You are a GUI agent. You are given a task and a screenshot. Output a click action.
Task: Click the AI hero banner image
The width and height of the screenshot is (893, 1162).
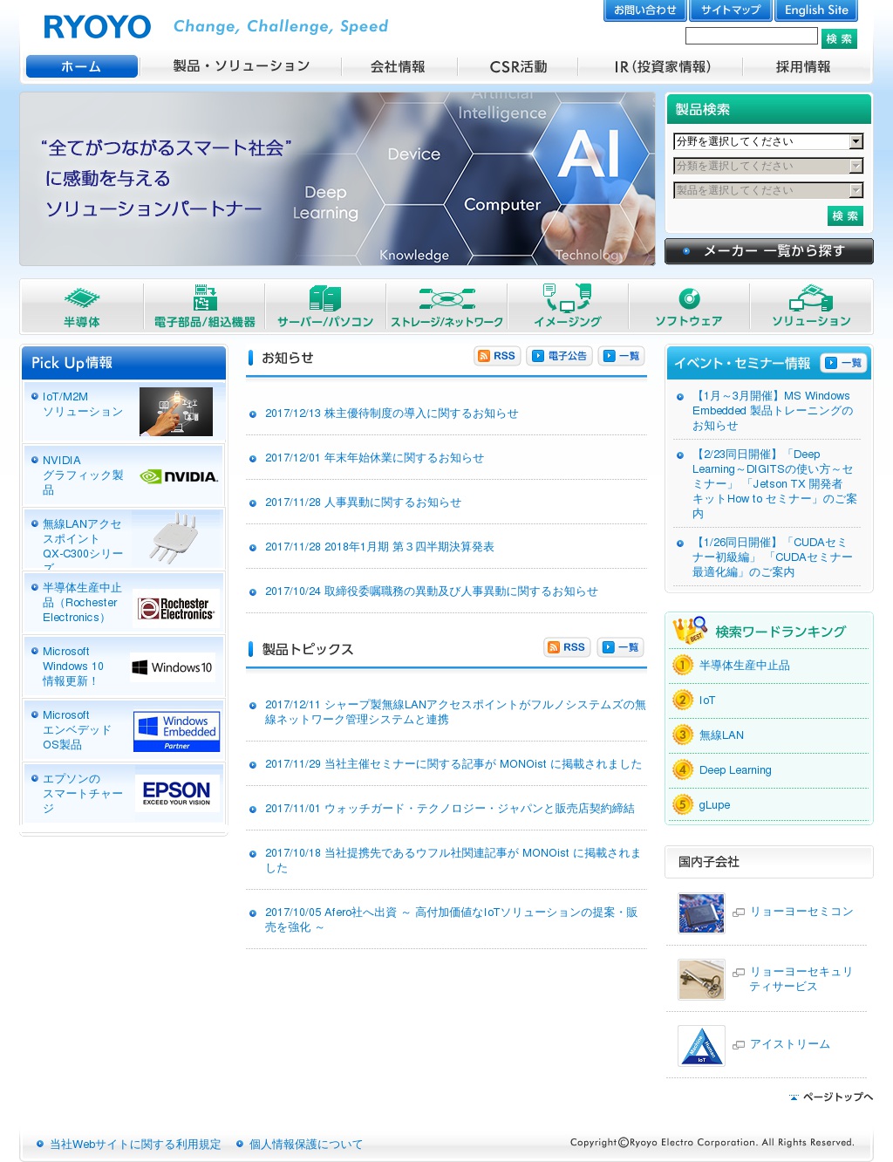click(337, 179)
